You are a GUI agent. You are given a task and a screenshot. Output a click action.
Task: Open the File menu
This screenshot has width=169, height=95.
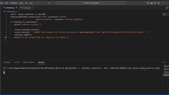pyautogui.click(x=2, y=3)
